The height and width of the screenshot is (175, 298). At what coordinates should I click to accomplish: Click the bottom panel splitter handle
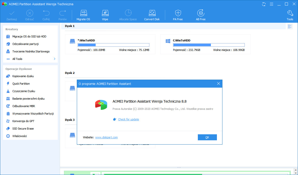(179, 168)
